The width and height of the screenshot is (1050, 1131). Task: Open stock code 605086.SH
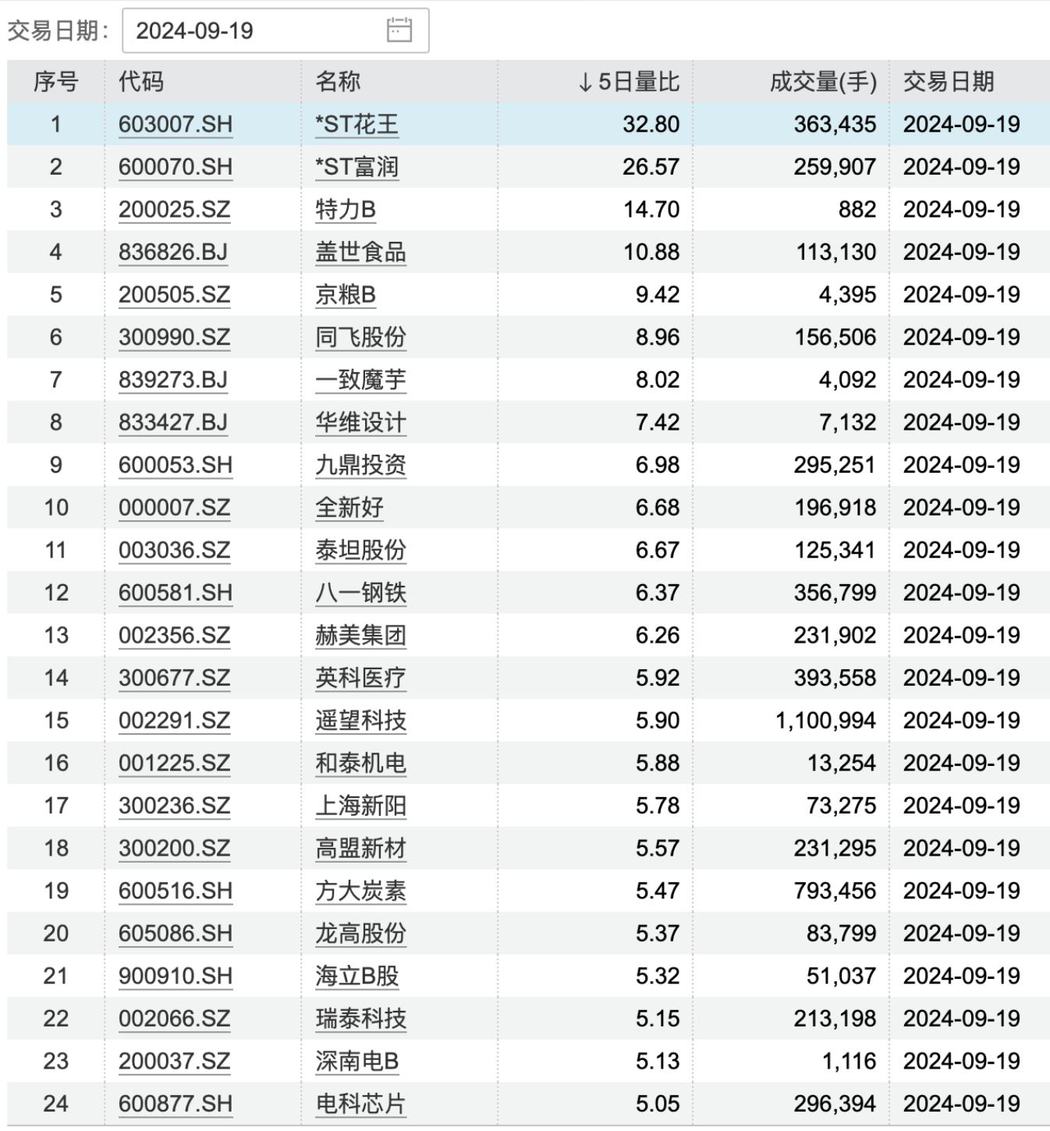pyautogui.click(x=176, y=933)
